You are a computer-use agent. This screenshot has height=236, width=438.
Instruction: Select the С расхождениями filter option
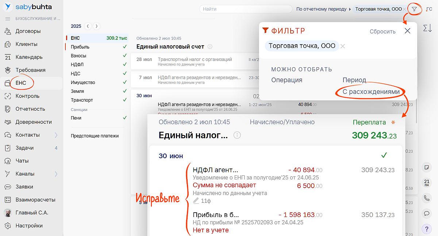[x=371, y=92]
